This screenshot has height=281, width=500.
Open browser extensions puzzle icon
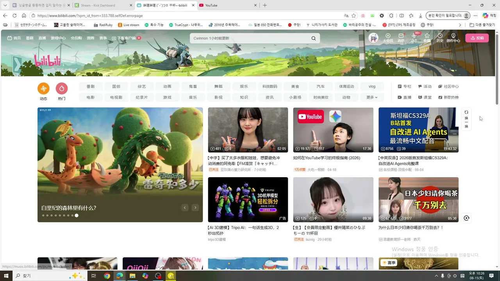(x=391, y=16)
